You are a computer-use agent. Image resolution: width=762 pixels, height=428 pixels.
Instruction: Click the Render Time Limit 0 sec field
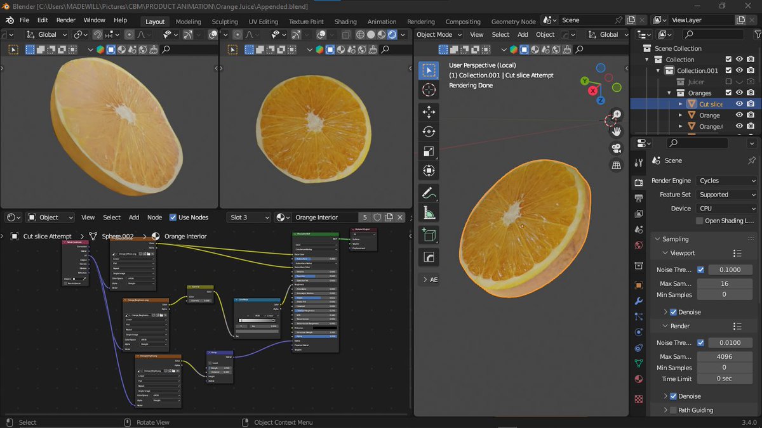pyautogui.click(x=725, y=379)
